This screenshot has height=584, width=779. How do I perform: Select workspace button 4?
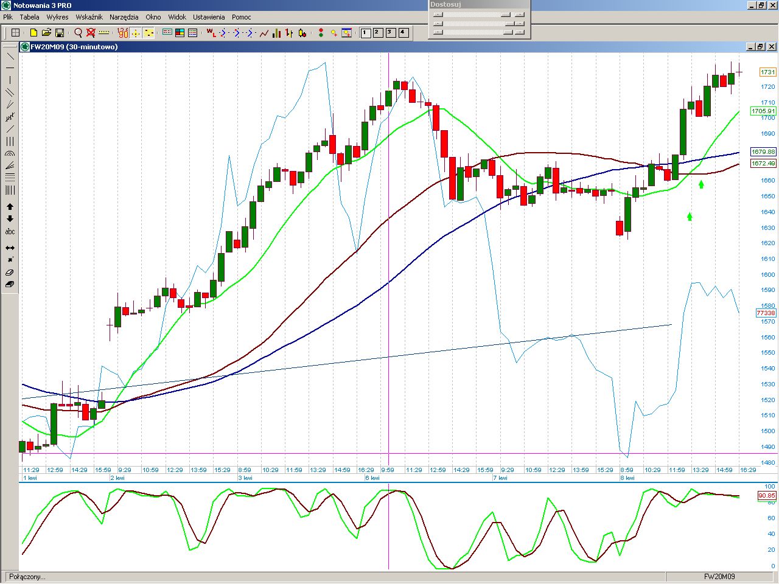(403, 33)
